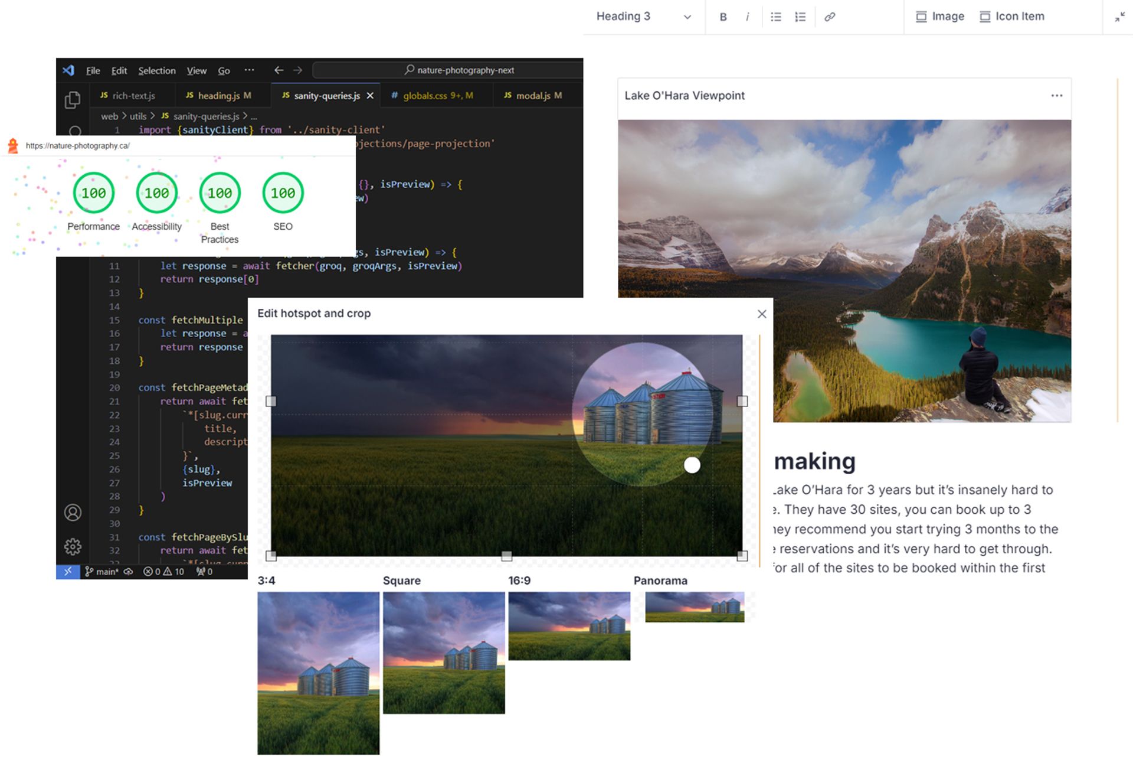Insert an Icon Item block
The height and width of the screenshot is (763, 1133).
click(1012, 17)
